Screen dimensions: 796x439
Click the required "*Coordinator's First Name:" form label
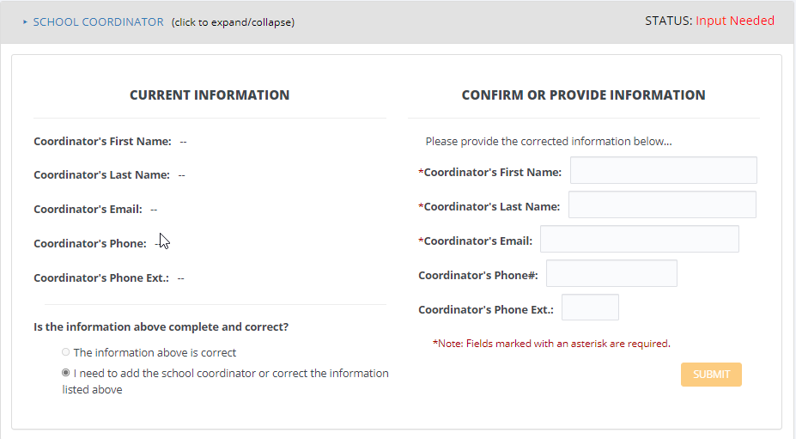coord(490,173)
